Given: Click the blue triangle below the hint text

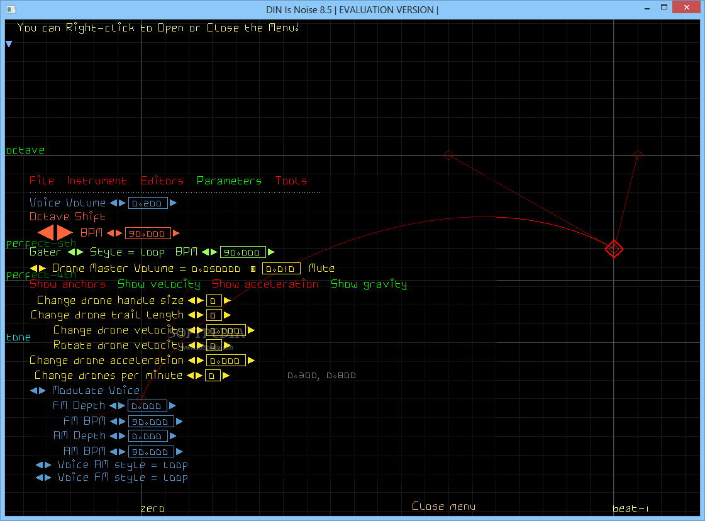Looking at the screenshot, I should click(9, 44).
